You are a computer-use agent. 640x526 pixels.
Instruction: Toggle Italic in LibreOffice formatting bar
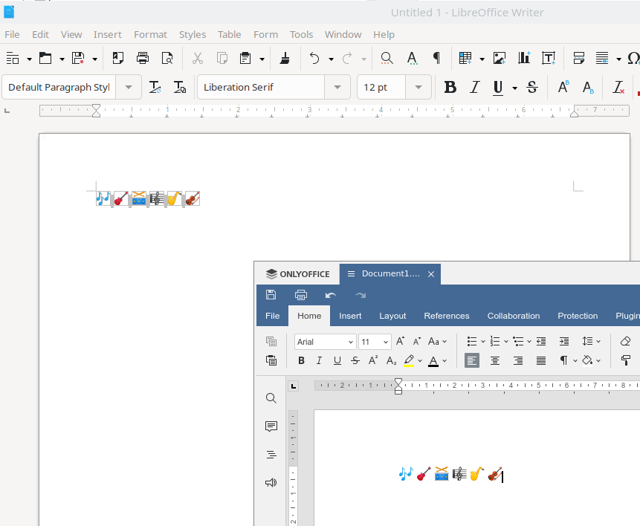click(474, 88)
